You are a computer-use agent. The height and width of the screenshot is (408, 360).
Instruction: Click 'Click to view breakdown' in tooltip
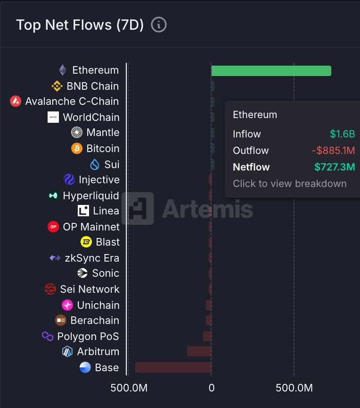coord(290,183)
